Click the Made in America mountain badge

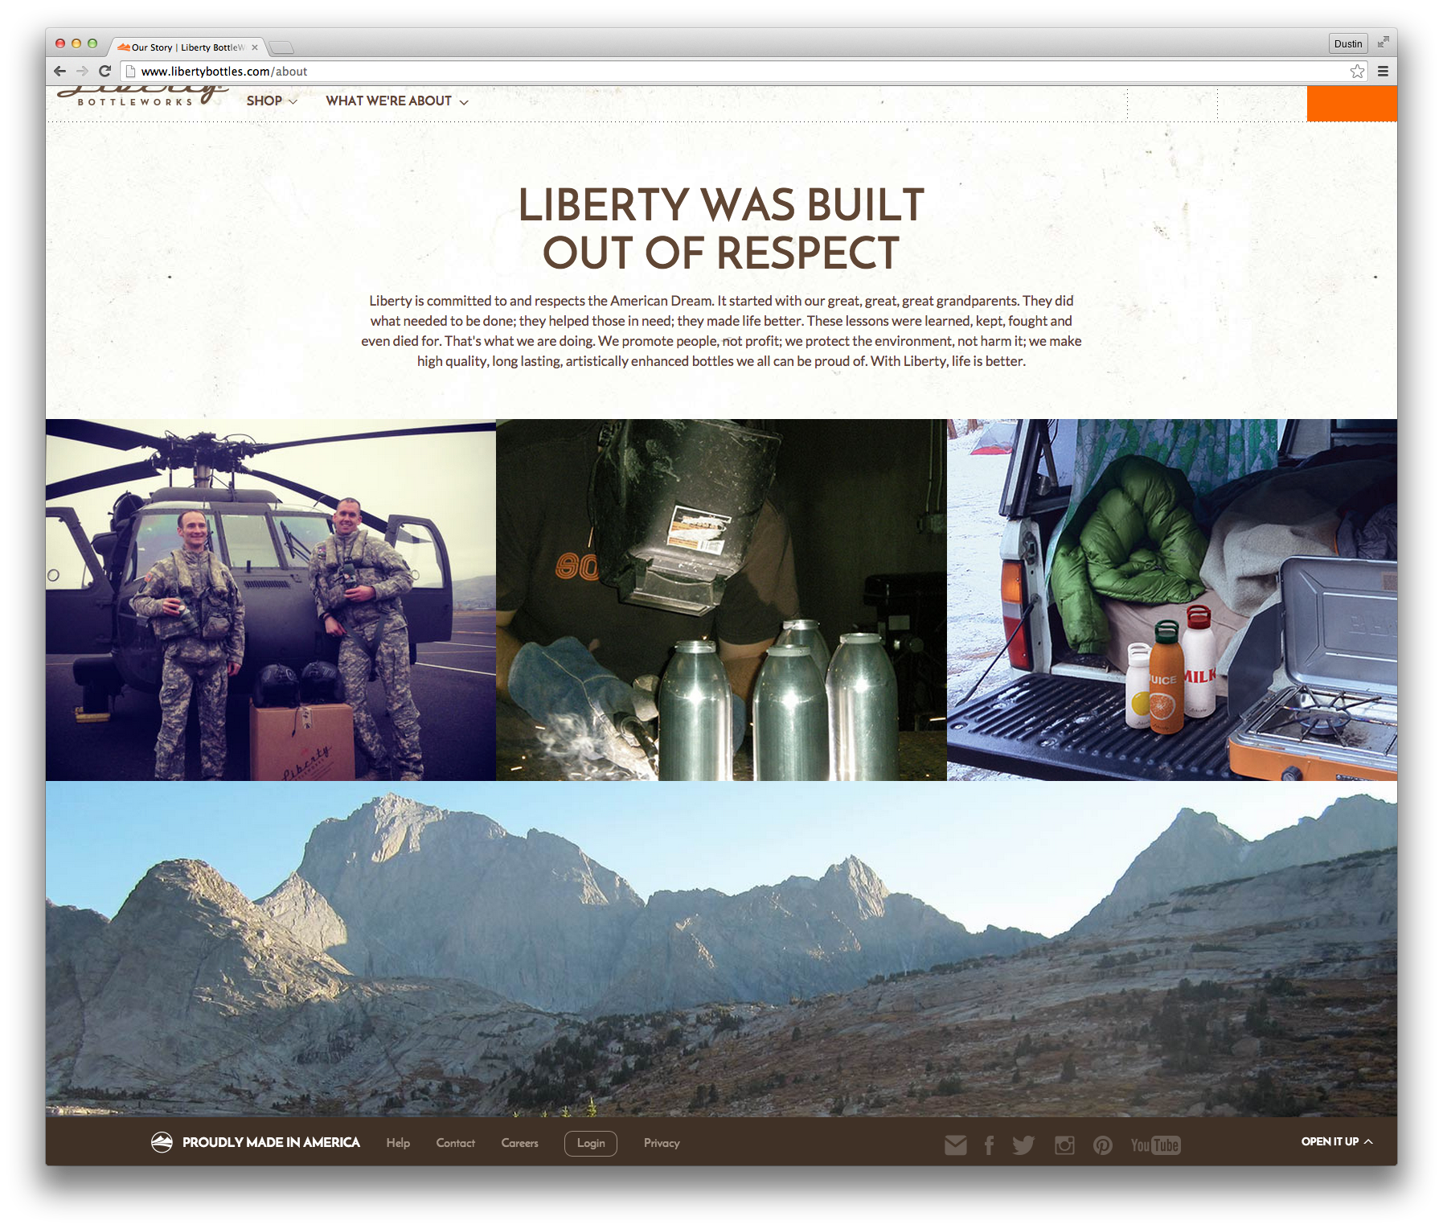[x=162, y=1142]
